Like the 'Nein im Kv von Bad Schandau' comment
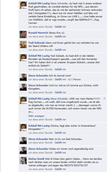107x172 pixels. (60, 143)
